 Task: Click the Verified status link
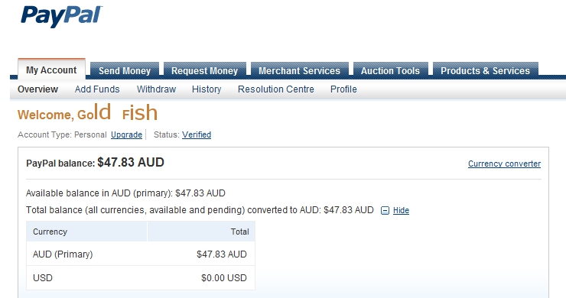pos(197,135)
